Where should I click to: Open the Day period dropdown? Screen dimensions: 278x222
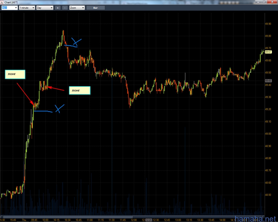[x=52, y=8]
